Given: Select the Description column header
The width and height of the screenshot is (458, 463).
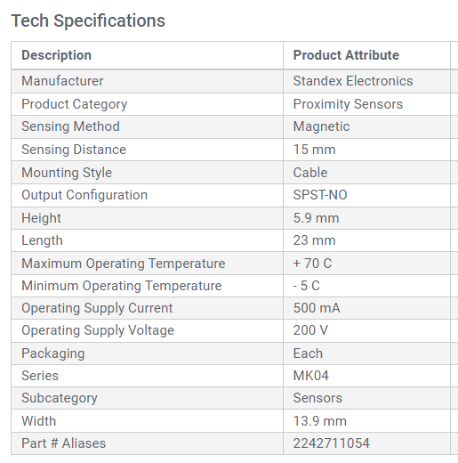Looking at the screenshot, I should [x=56, y=55].
